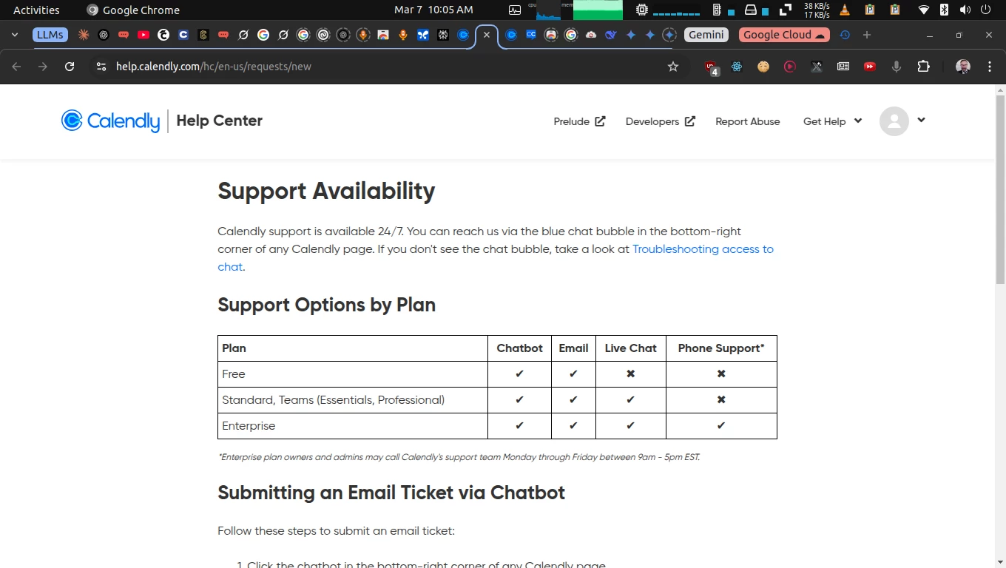The width and height of the screenshot is (1006, 568).
Task: Expand the tab search dropdown arrow
Action: pyautogui.click(x=15, y=35)
